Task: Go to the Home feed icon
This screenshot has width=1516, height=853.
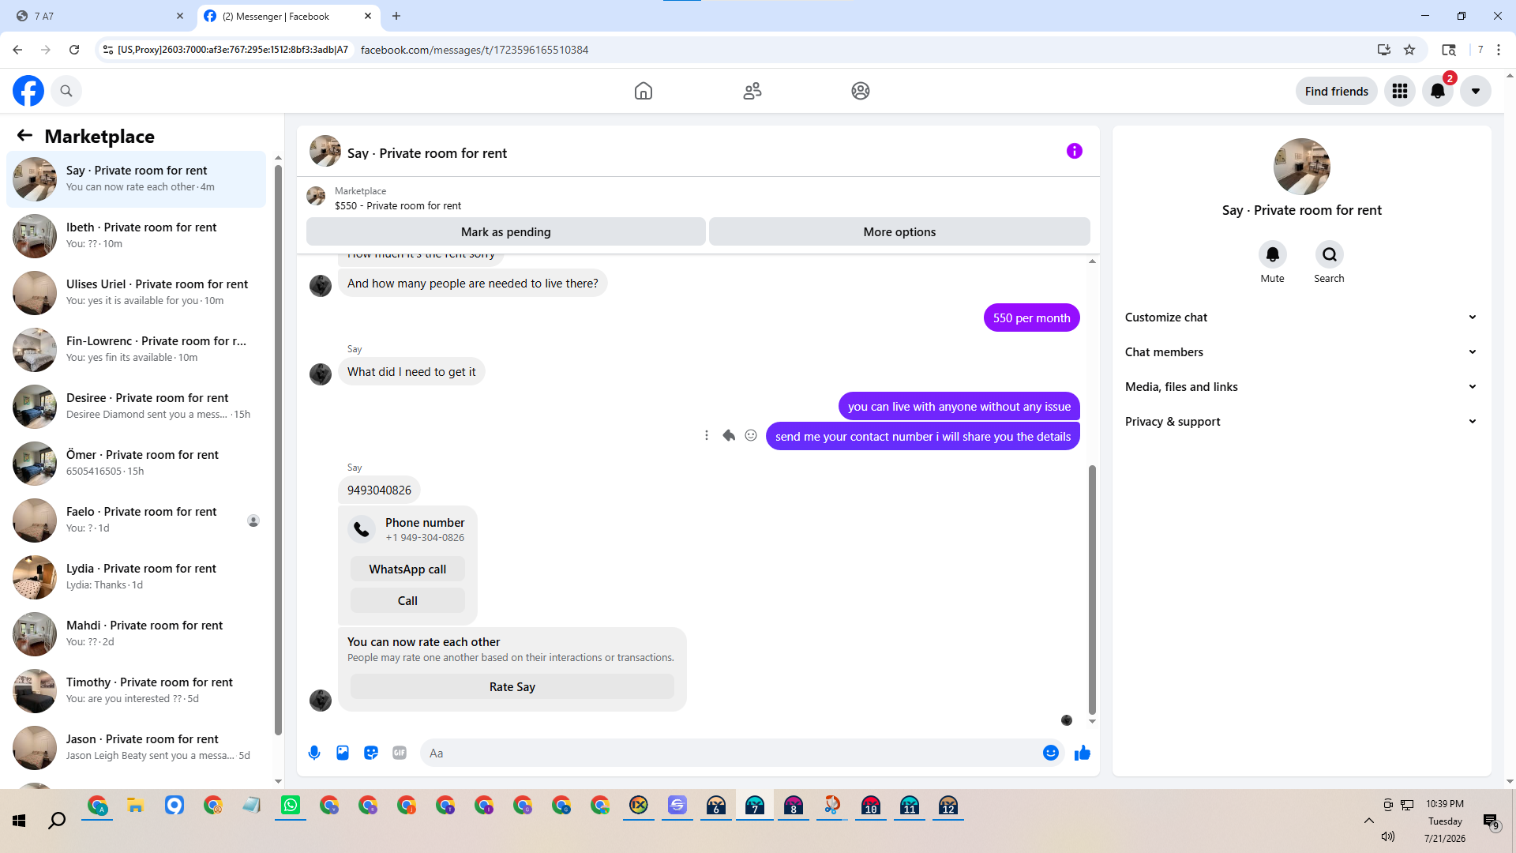Action: point(644,91)
